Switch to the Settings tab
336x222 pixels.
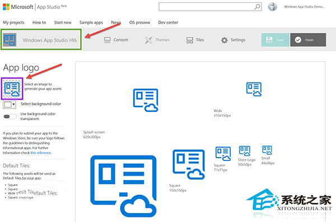pyautogui.click(x=233, y=40)
